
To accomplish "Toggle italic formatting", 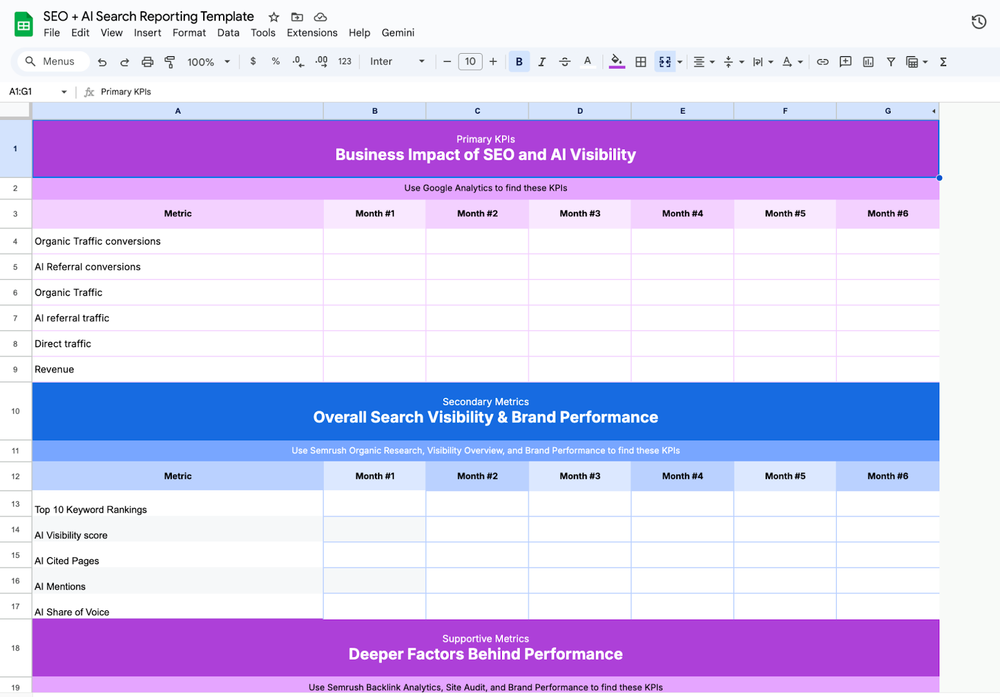I will 541,61.
